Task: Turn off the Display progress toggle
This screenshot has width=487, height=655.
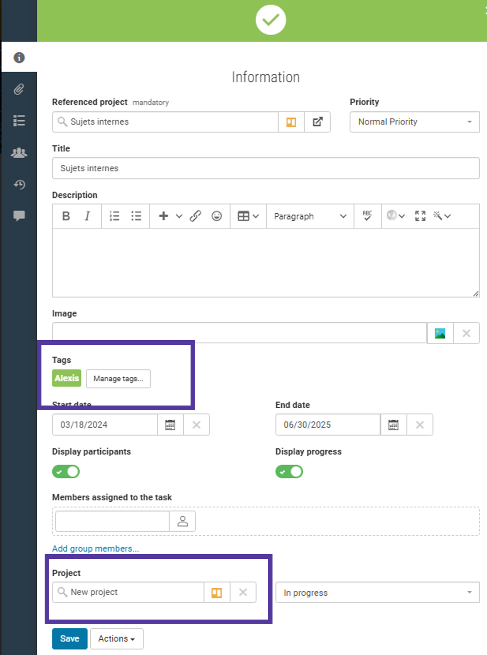Action: [x=289, y=472]
